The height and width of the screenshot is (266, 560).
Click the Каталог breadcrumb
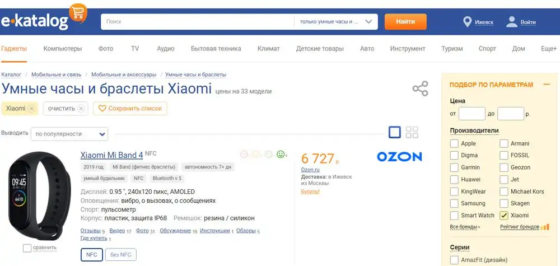pos(11,74)
